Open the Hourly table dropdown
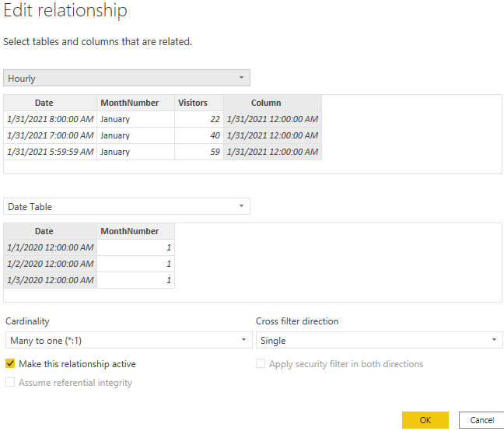504x431 pixels. click(x=127, y=78)
